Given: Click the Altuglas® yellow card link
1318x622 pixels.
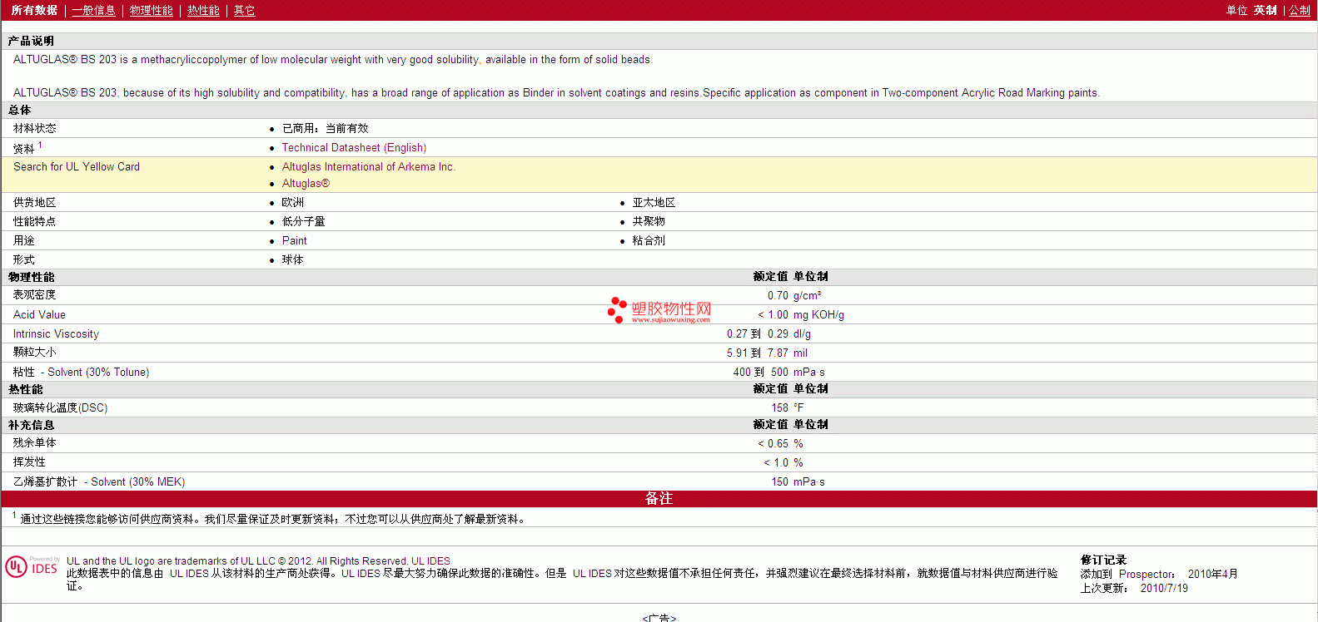Looking at the screenshot, I should click(306, 183).
